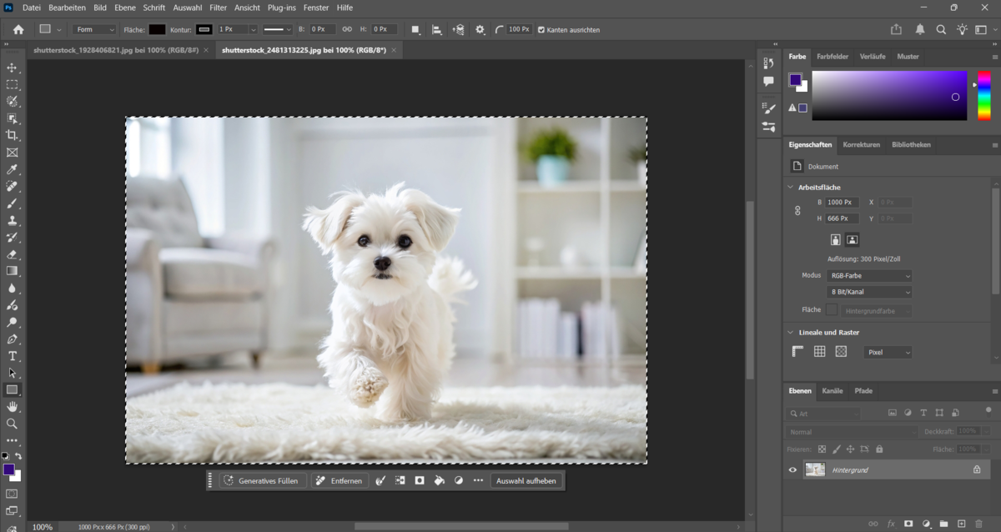Click the portrait orientation icon under Arbeitsfläche
Image resolution: width=1001 pixels, height=532 pixels.
[834, 239]
